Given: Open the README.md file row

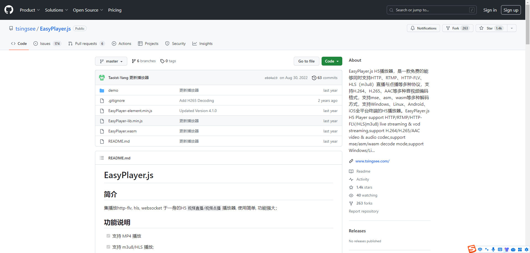Looking at the screenshot, I should [x=219, y=141].
